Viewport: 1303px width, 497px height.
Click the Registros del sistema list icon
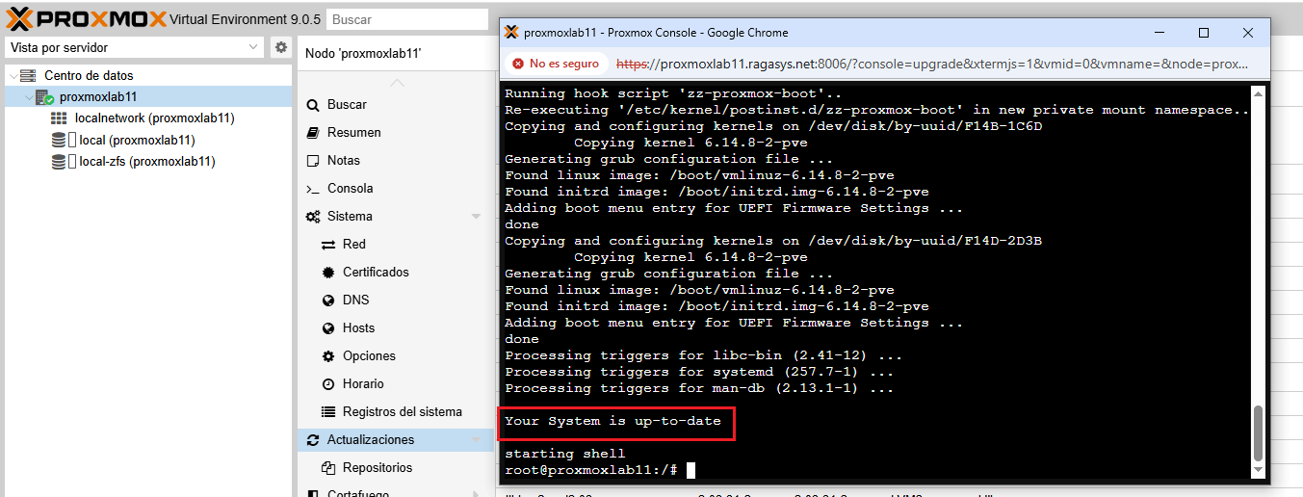coord(328,411)
